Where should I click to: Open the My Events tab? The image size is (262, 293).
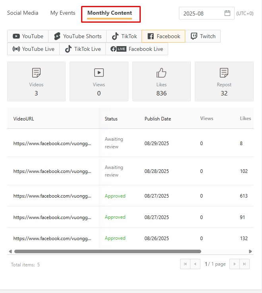pos(63,13)
